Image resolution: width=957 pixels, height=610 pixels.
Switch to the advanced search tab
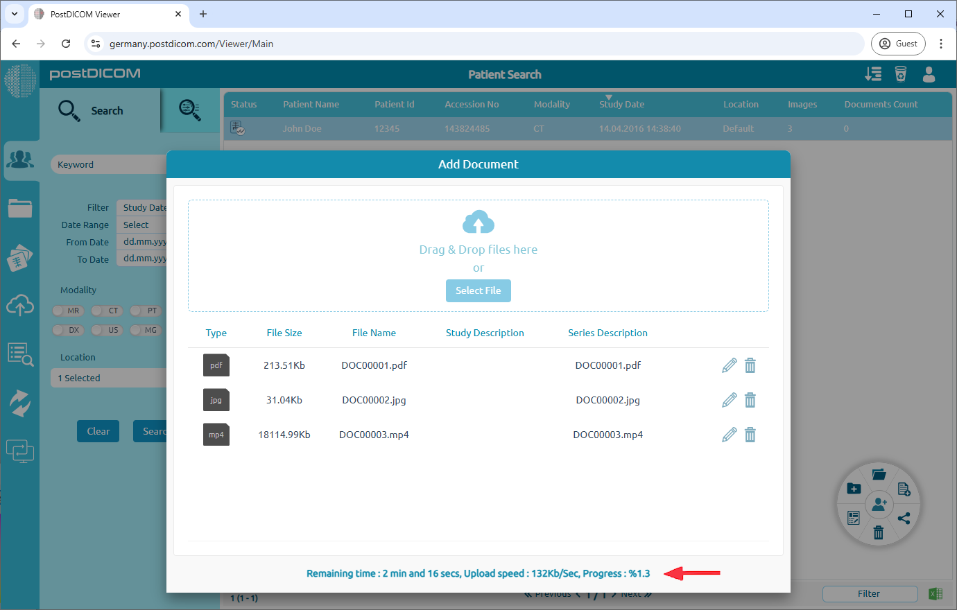[190, 110]
